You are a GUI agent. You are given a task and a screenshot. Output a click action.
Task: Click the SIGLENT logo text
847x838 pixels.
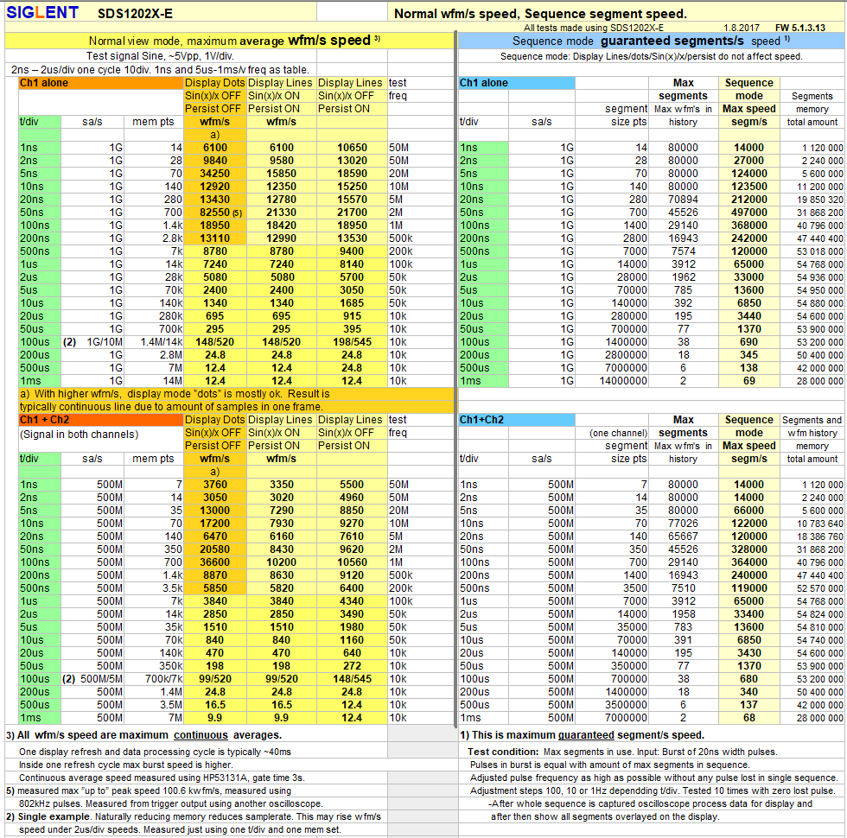click(42, 12)
